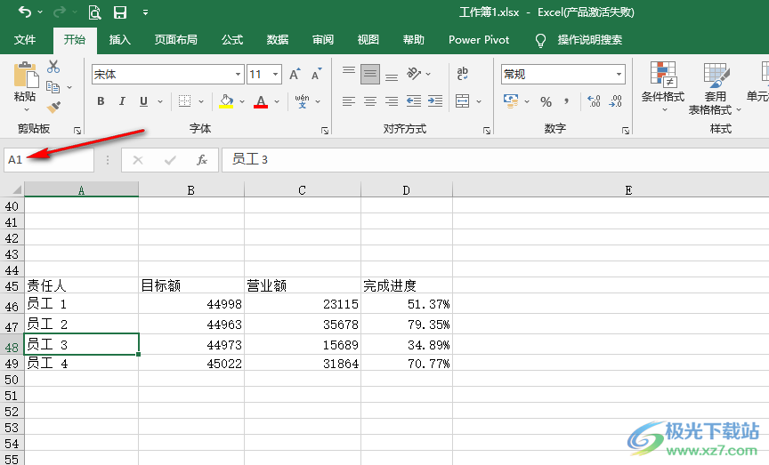769x465 pixels.
Task: Switch to the 公式 tab
Action: pos(232,40)
